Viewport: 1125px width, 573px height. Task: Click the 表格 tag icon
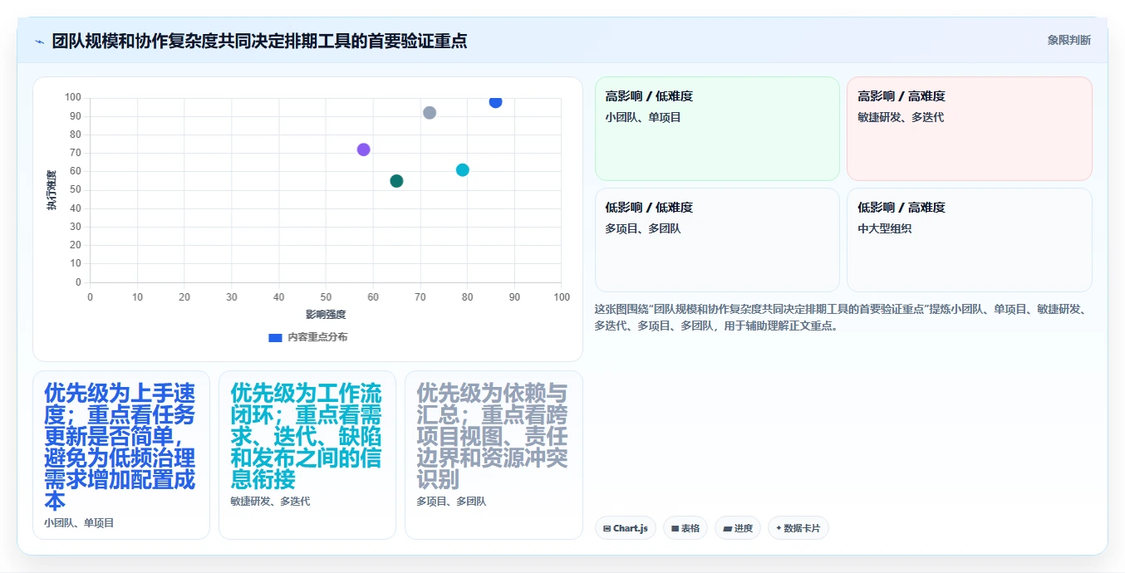click(675, 528)
